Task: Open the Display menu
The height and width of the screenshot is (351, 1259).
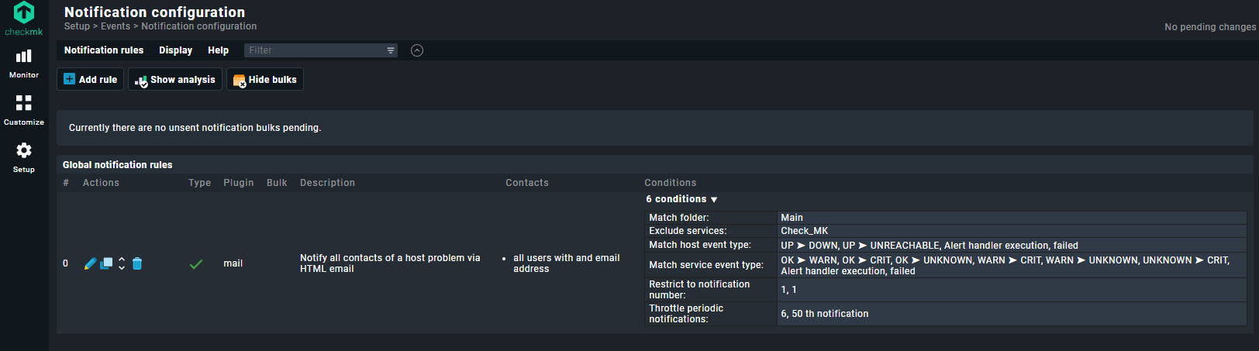Action: coord(176,50)
